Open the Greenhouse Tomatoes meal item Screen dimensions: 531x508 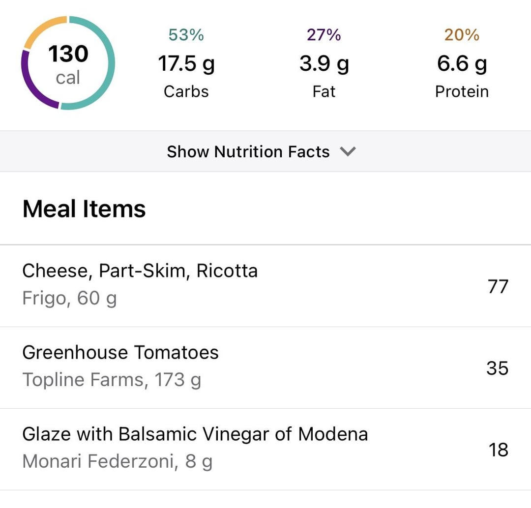click(265, 367)
